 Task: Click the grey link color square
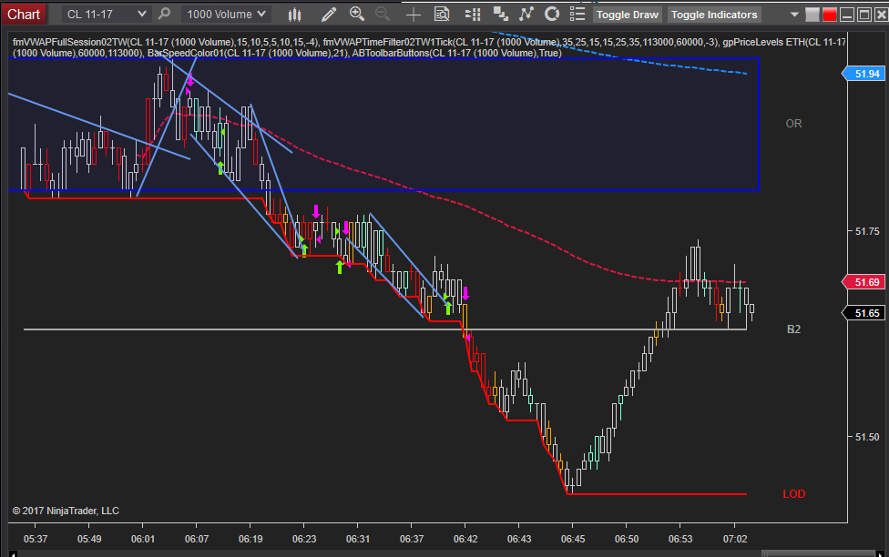point(812,15)
